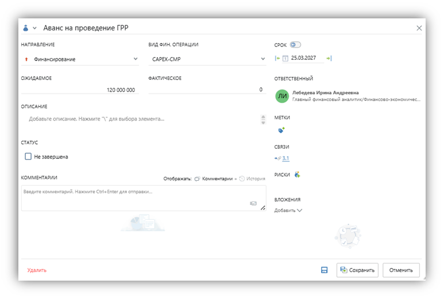Click into the Описание text area
Screen dimensions: 444x299
[x=140, y=119]
